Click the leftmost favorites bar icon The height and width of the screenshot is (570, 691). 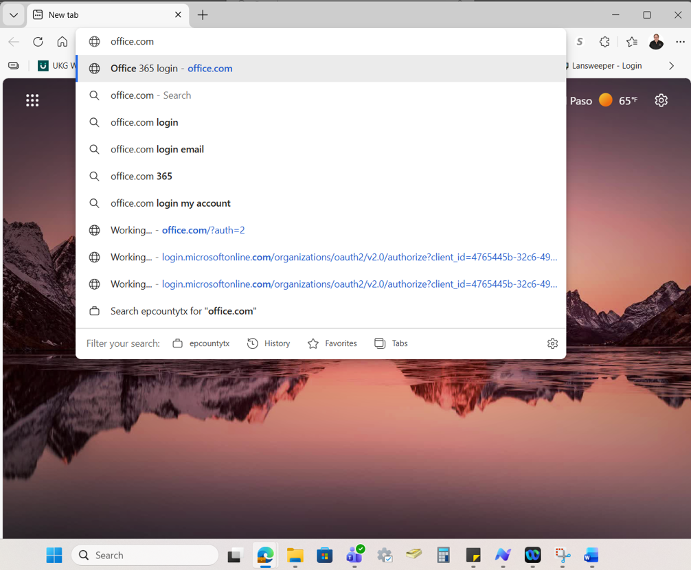tap(14, 66)
